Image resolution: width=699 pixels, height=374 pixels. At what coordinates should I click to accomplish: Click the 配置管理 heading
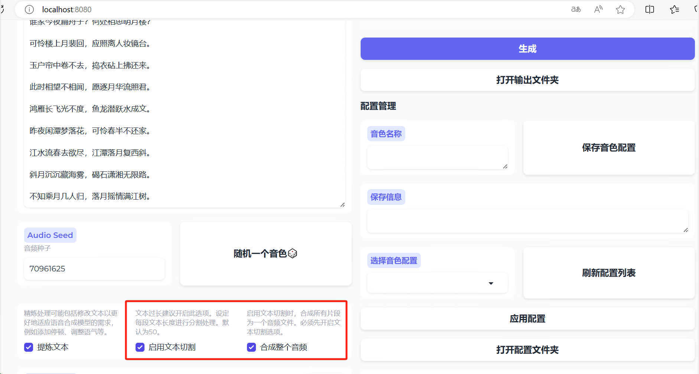tap(378, 106)
